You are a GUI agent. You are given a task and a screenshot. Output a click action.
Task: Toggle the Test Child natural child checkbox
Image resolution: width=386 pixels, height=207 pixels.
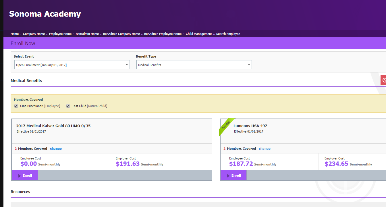click(x=68, y=106)
